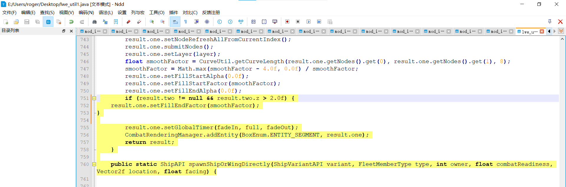Close the 目录列表 panel
The width and height of the screenshot is (566, 187).
71,31
